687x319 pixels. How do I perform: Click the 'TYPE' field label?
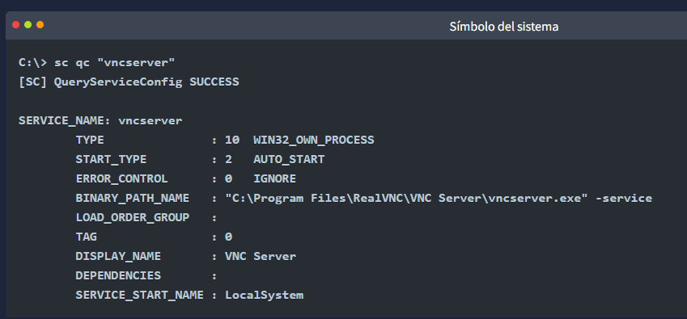pyautogui.click(x=90, y=141)
